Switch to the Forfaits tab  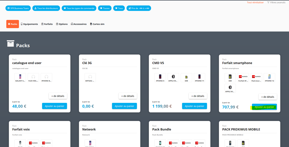(x=47, y=24)
